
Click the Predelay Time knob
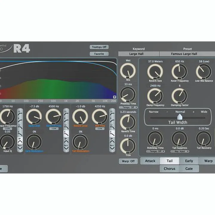point(128,95)
